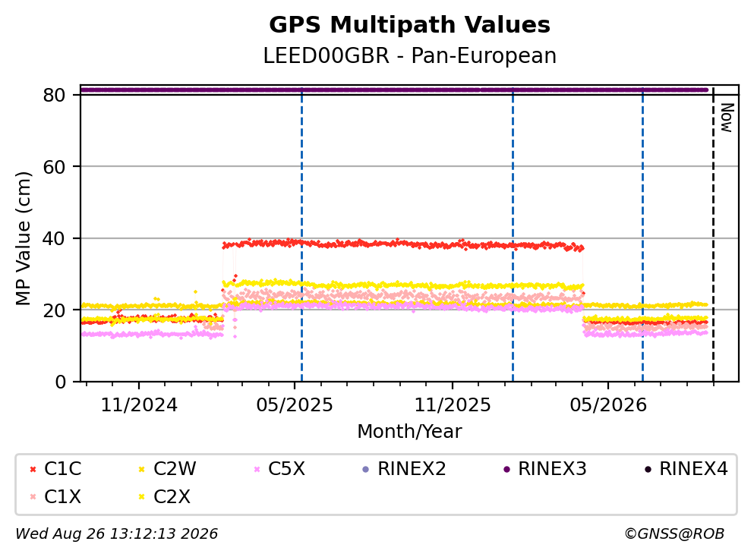This screenshot has width=754, height=557.
Task: Click the ©GNSS@ROB credit text
Action: 674,534
